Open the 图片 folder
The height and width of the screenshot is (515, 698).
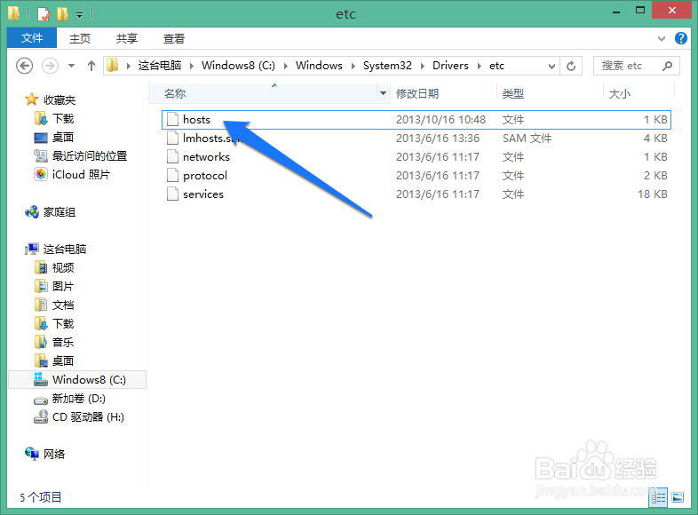click(x=54, y=286)
